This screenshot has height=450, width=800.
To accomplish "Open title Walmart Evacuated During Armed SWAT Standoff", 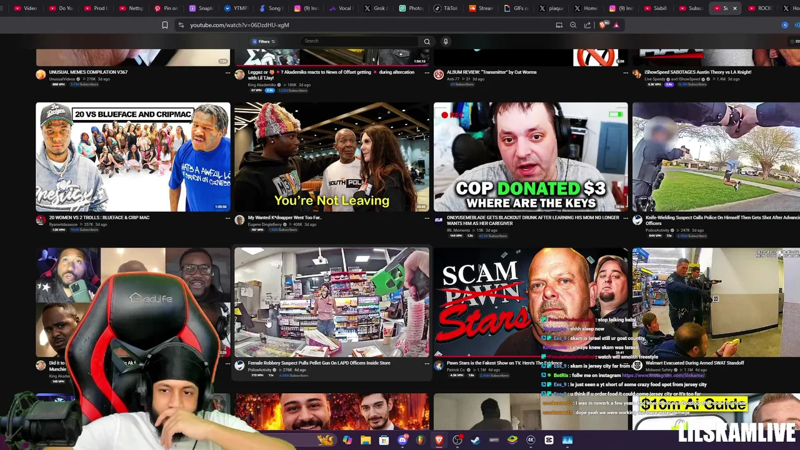I will 695,363.
